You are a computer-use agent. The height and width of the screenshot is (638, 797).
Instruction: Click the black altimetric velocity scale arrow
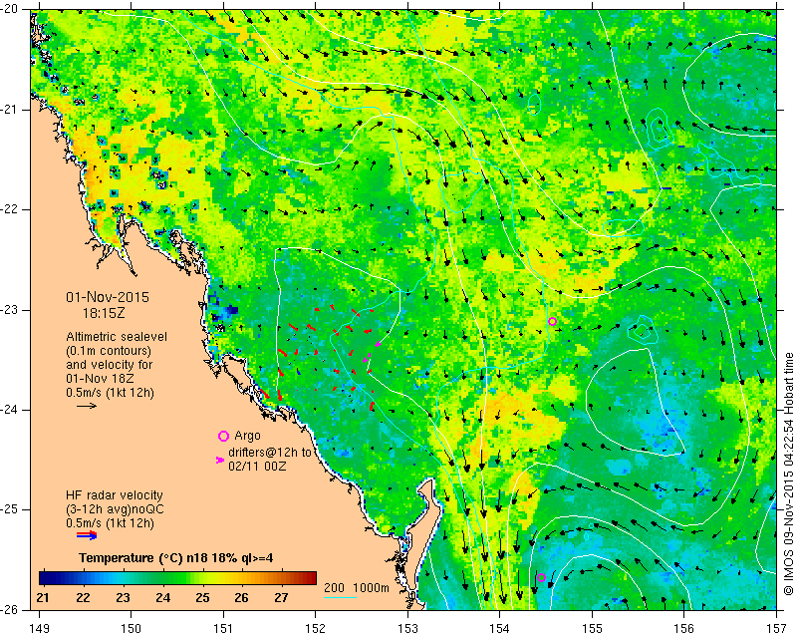point(87,406)
